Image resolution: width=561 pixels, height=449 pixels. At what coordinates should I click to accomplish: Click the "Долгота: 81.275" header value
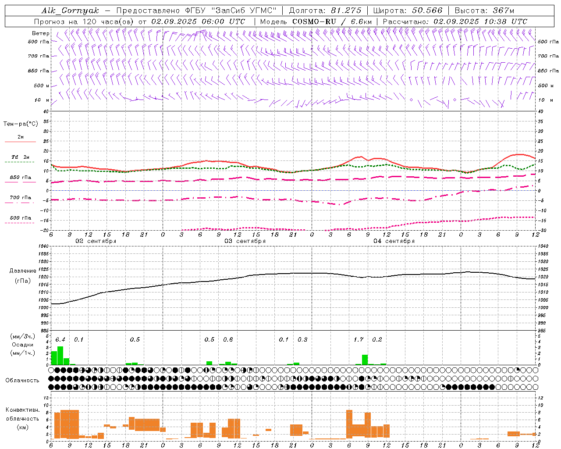[x=325, y=11]
